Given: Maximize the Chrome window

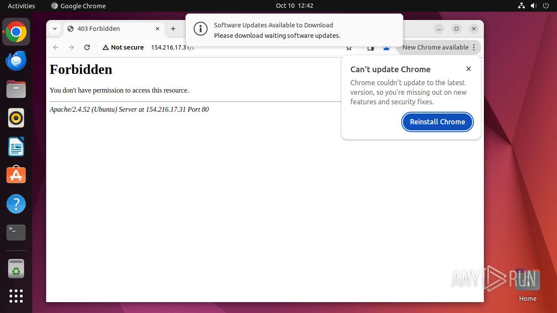Looking at the screenshot, I should (456, 29).
